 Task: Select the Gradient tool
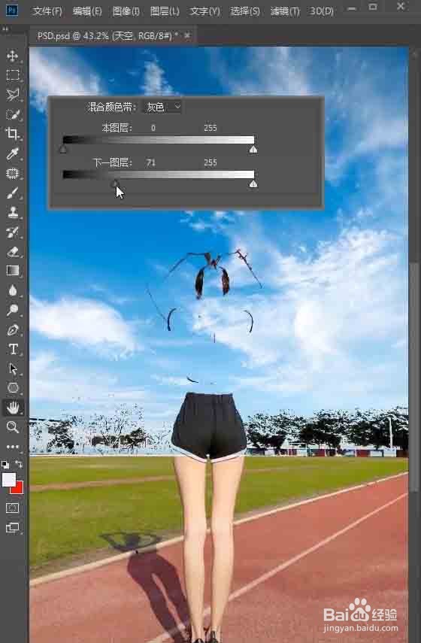tap(12, 271)
